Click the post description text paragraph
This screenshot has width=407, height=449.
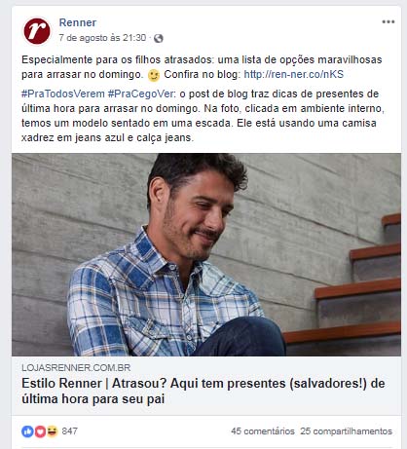coord(203,116)
